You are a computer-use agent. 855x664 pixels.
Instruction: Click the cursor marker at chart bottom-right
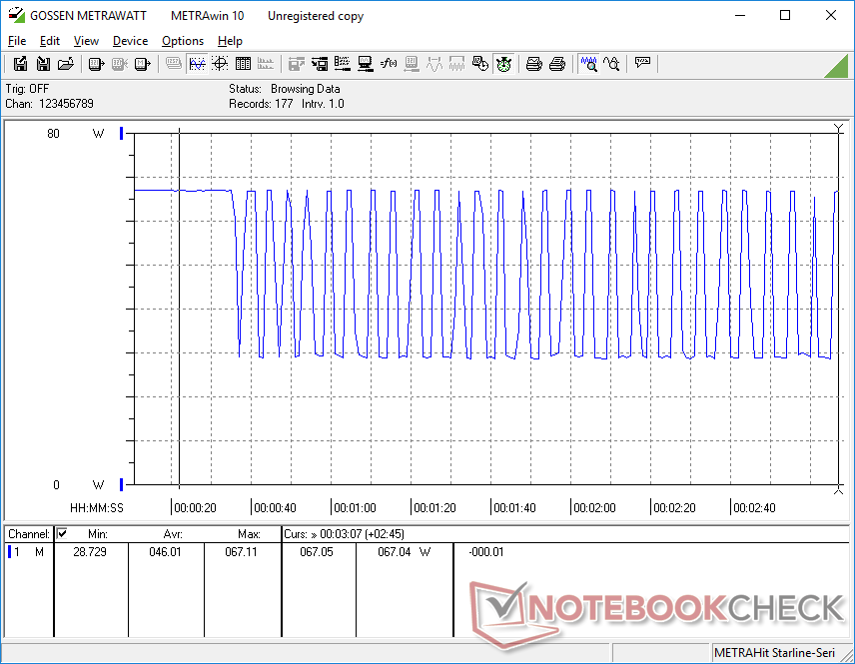coord(839,490)
